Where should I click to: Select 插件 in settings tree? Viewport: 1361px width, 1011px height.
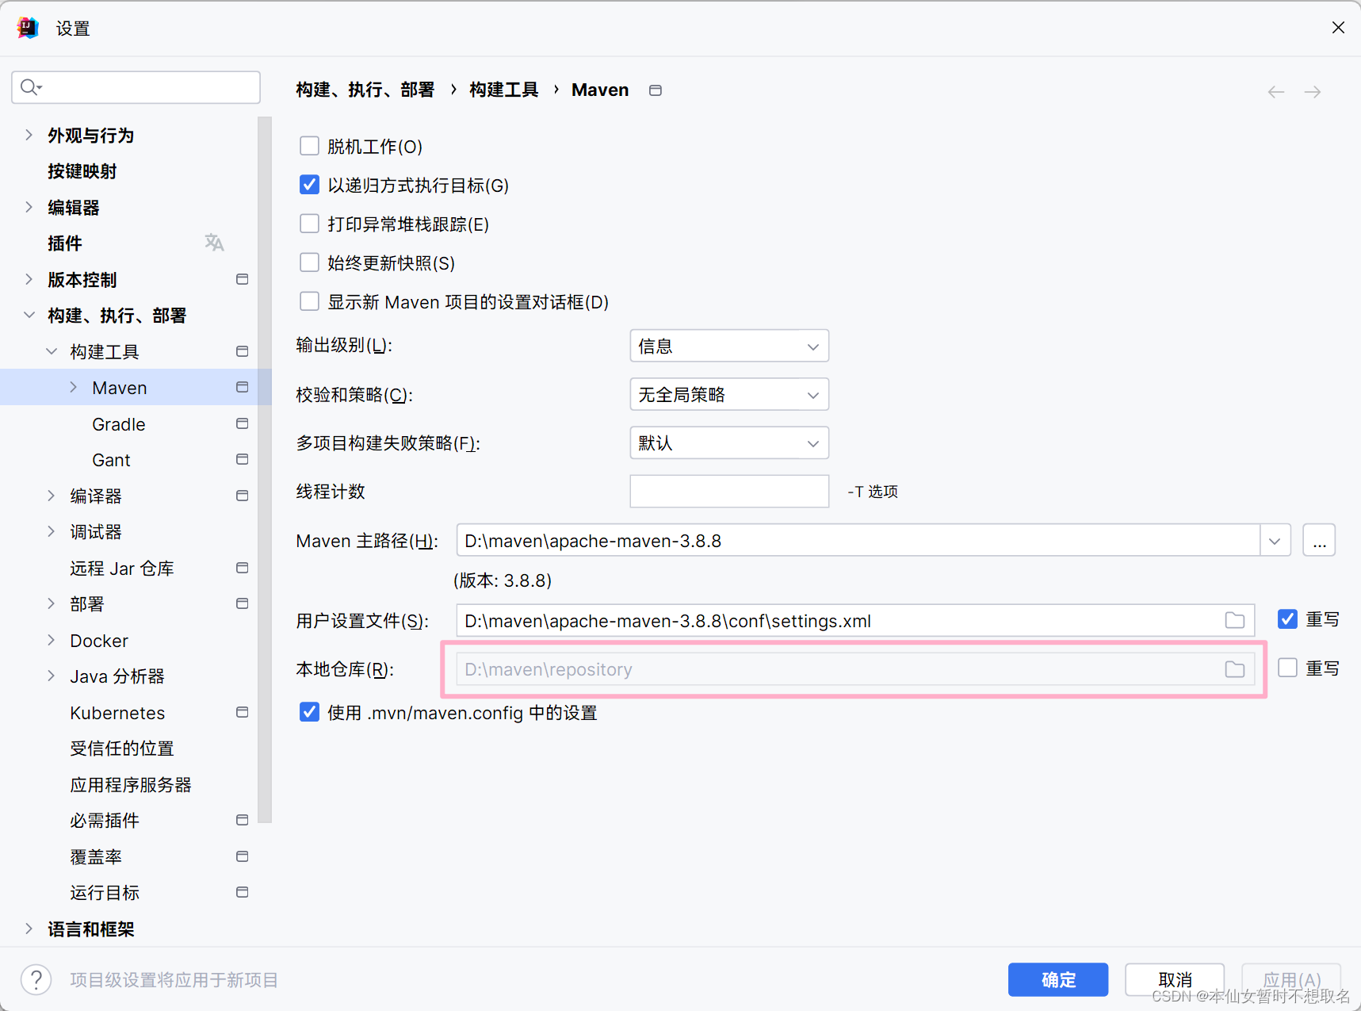coord(65,243)
